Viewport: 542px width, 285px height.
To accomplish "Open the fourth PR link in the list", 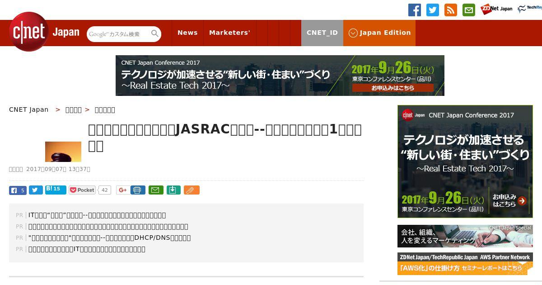I will click(87, 249).
